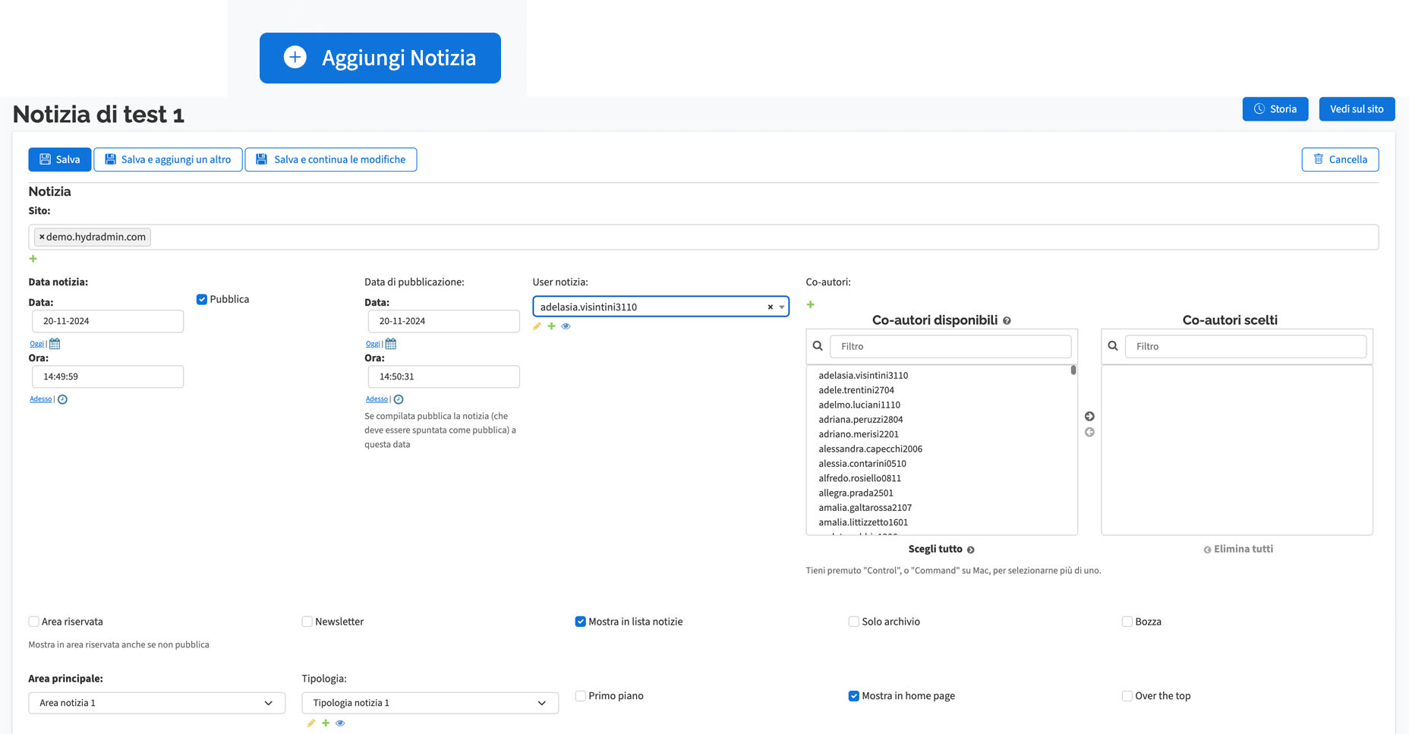
Task: Click Scegli tutto to choose all
Action: (x=941, y=550)
